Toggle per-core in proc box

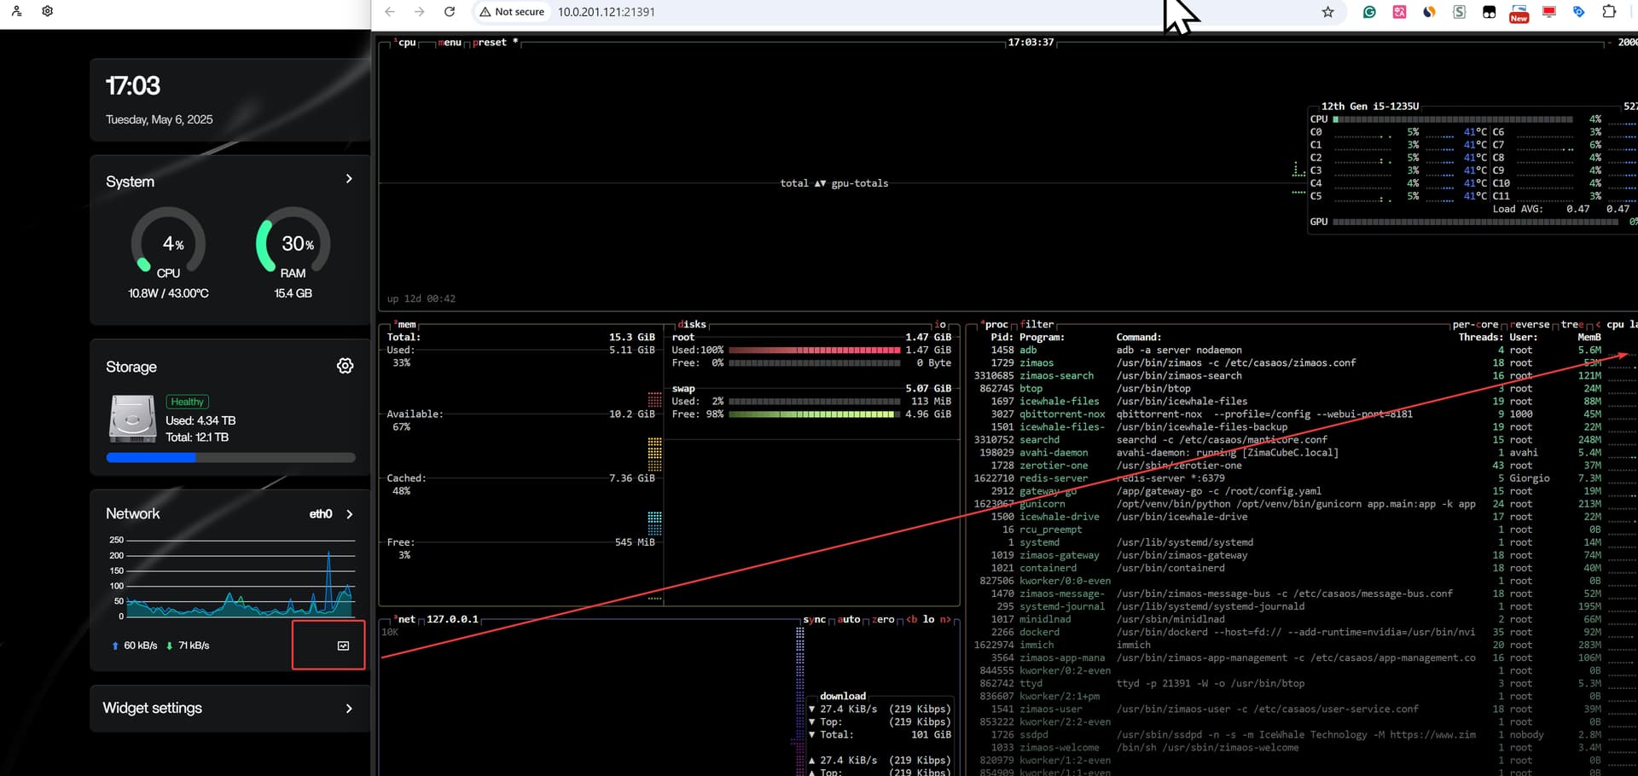point(1475,324)
